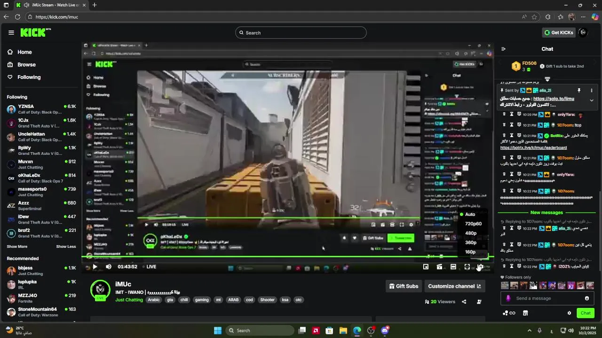Select 160p quality option
This screenshot has width=602, height=338.
[x=470, y=252]
